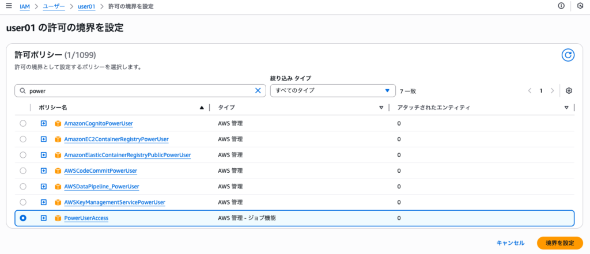This screenshot has width=590, height=254.
Task: Open the hamburger navigation menu
Action: click(x=9, y=6)
